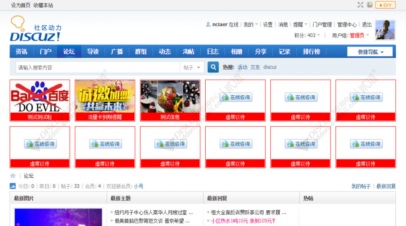Click the home breadcrumb icon
The width and height of the screenshot is (406, 226).
coord(12,176)
